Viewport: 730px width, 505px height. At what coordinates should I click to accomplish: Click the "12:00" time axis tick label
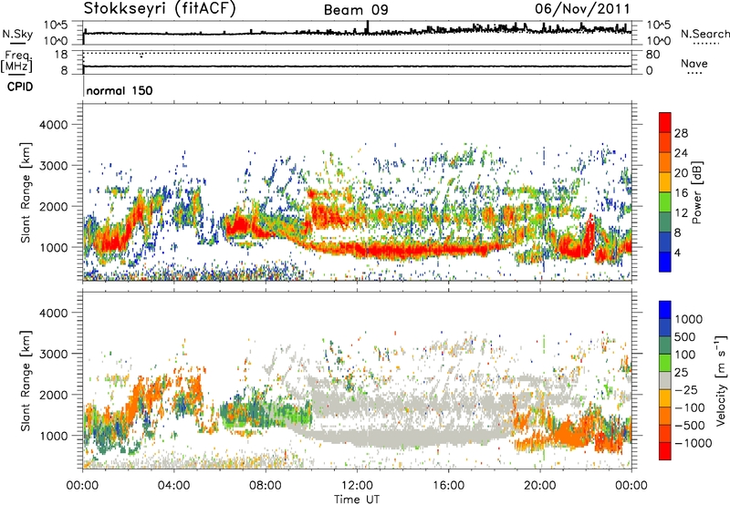click(x=357, y=486)
